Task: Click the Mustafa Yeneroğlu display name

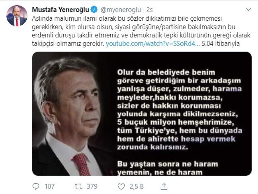Action: (x=61, y=10)
